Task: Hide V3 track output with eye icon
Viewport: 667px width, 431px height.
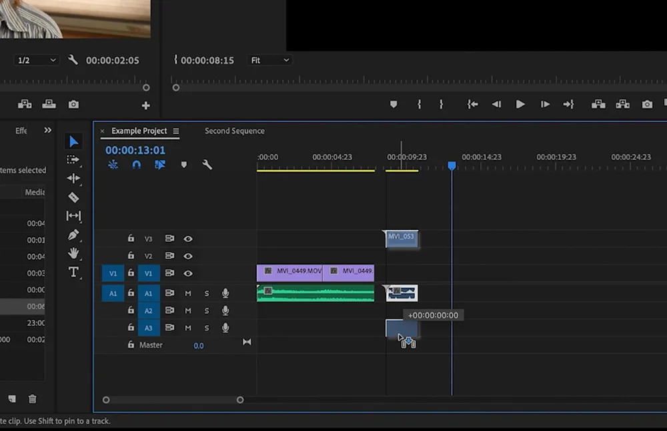Action: click(188, 238)
